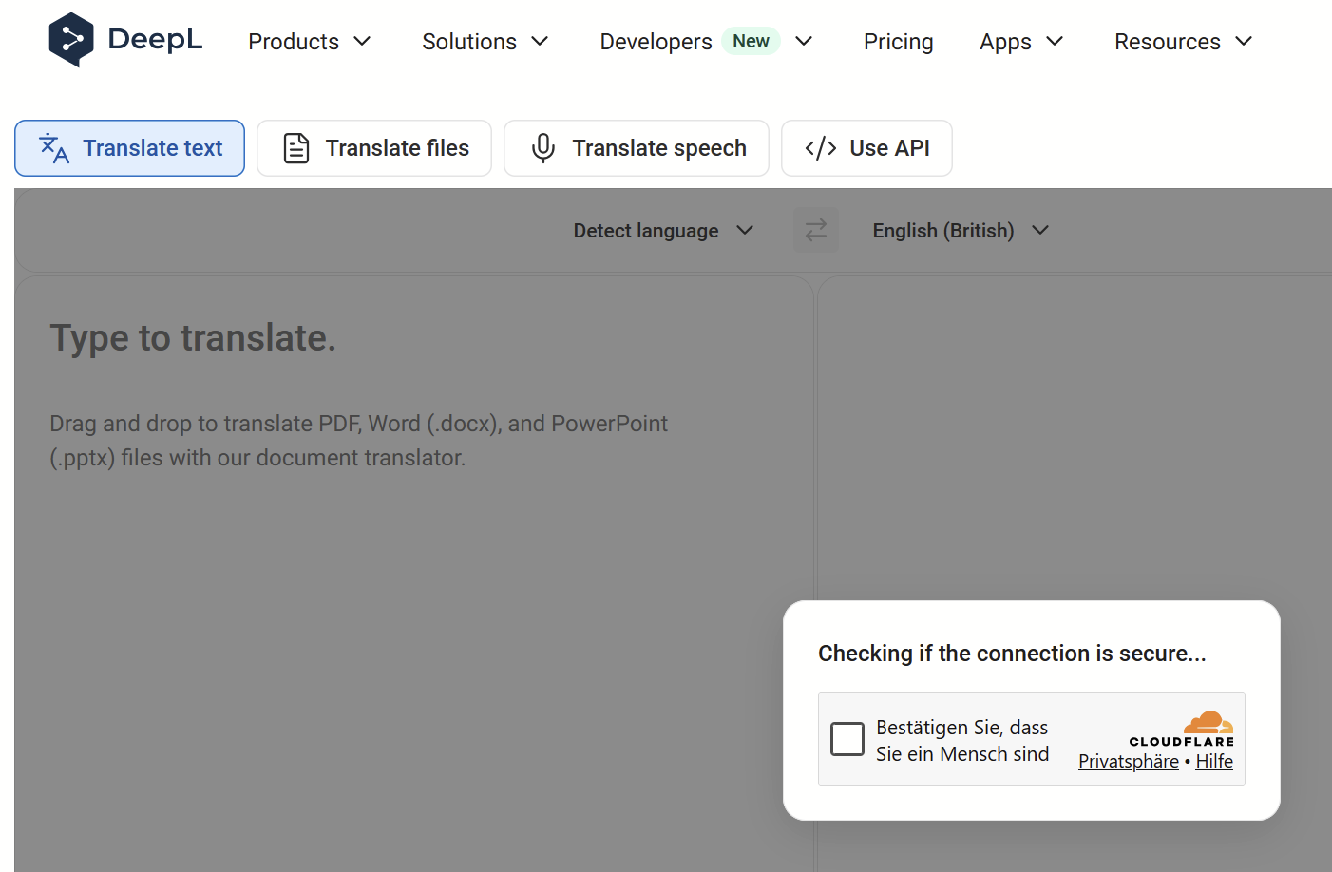Expand the Solutions menu chevron
This screenshot has height=872, width=1332.
pyautogui.click(x=540, y=42)
